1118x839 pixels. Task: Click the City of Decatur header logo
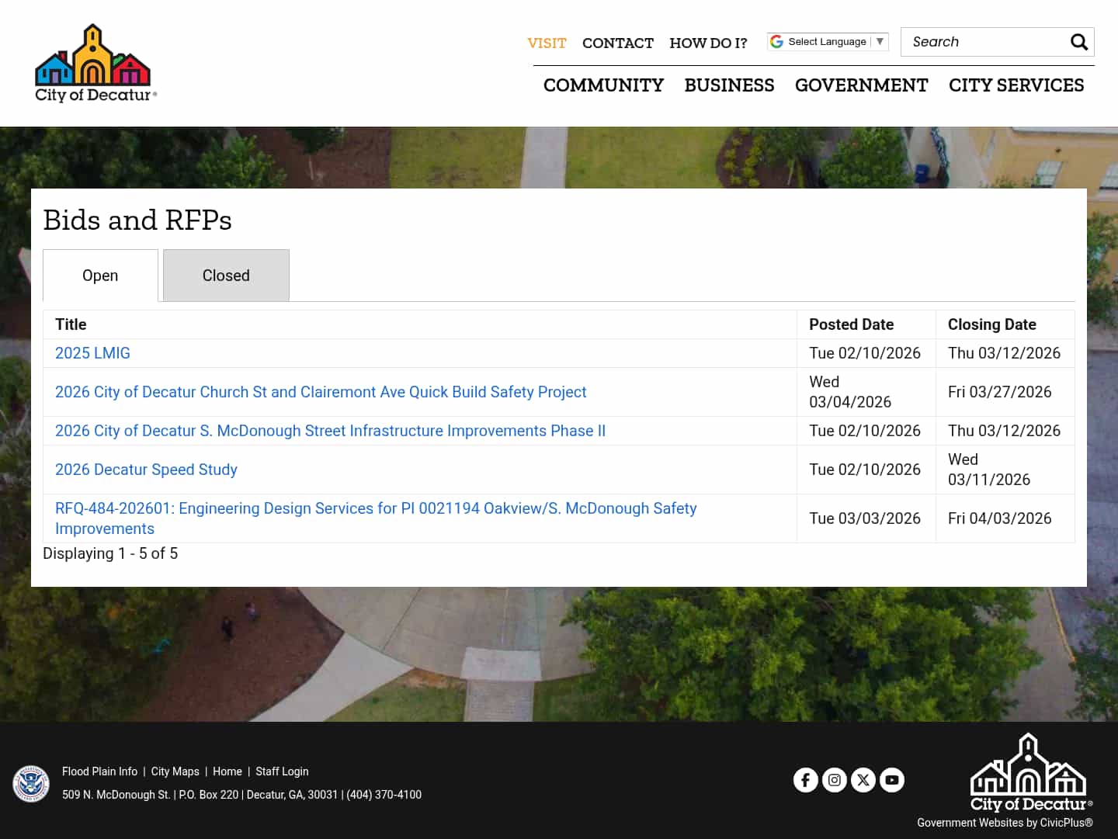[95, 62]
